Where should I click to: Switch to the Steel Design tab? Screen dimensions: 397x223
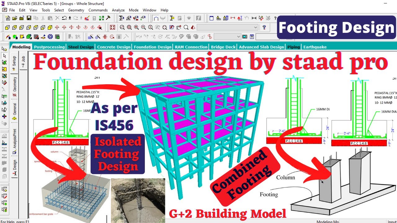[81, 47]
